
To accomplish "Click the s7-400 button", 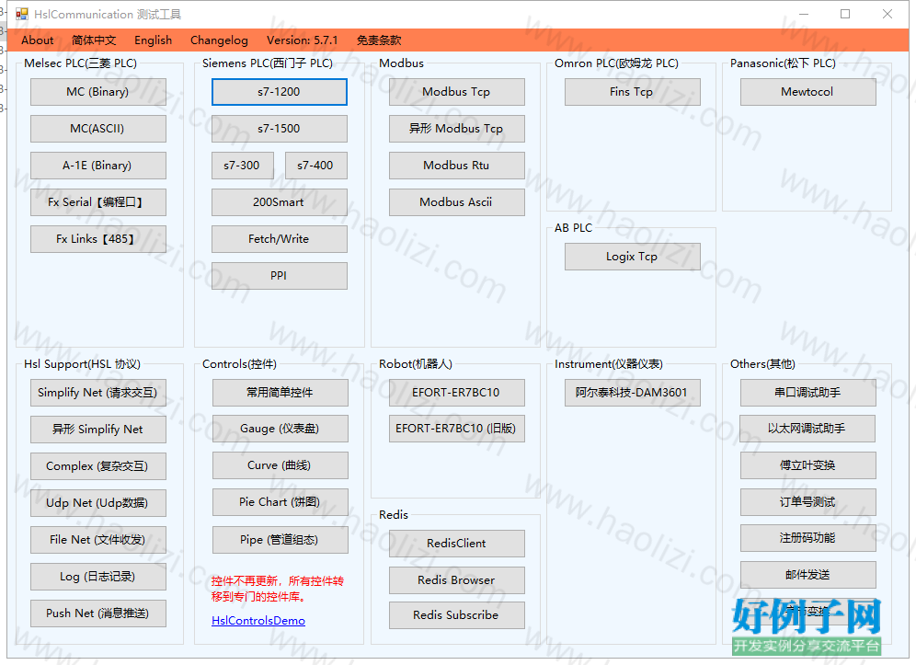I will 316,166.
